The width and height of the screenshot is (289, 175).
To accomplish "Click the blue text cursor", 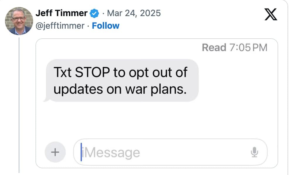I will click(x=81, y=152).
